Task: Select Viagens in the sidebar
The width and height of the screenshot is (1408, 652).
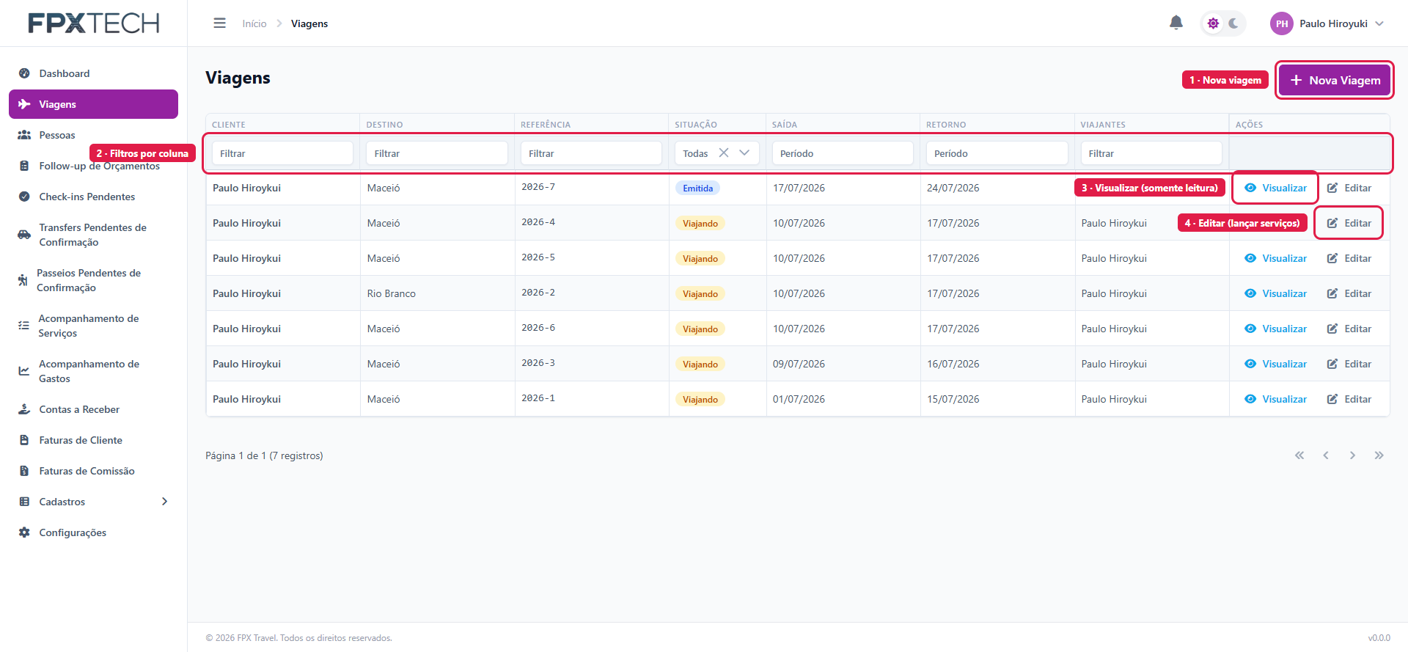Action: click(93, 104)
